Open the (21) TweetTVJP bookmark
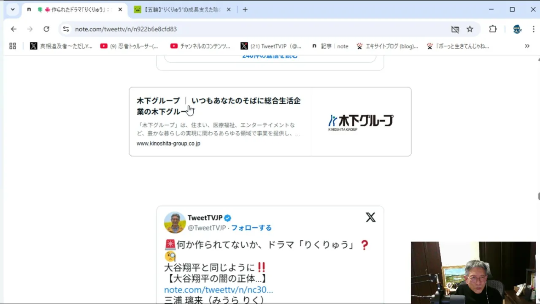 [271, 46]
